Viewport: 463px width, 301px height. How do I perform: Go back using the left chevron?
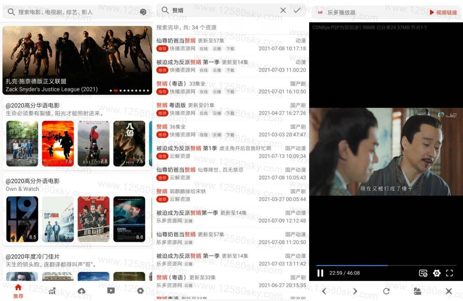click(324, 291)
